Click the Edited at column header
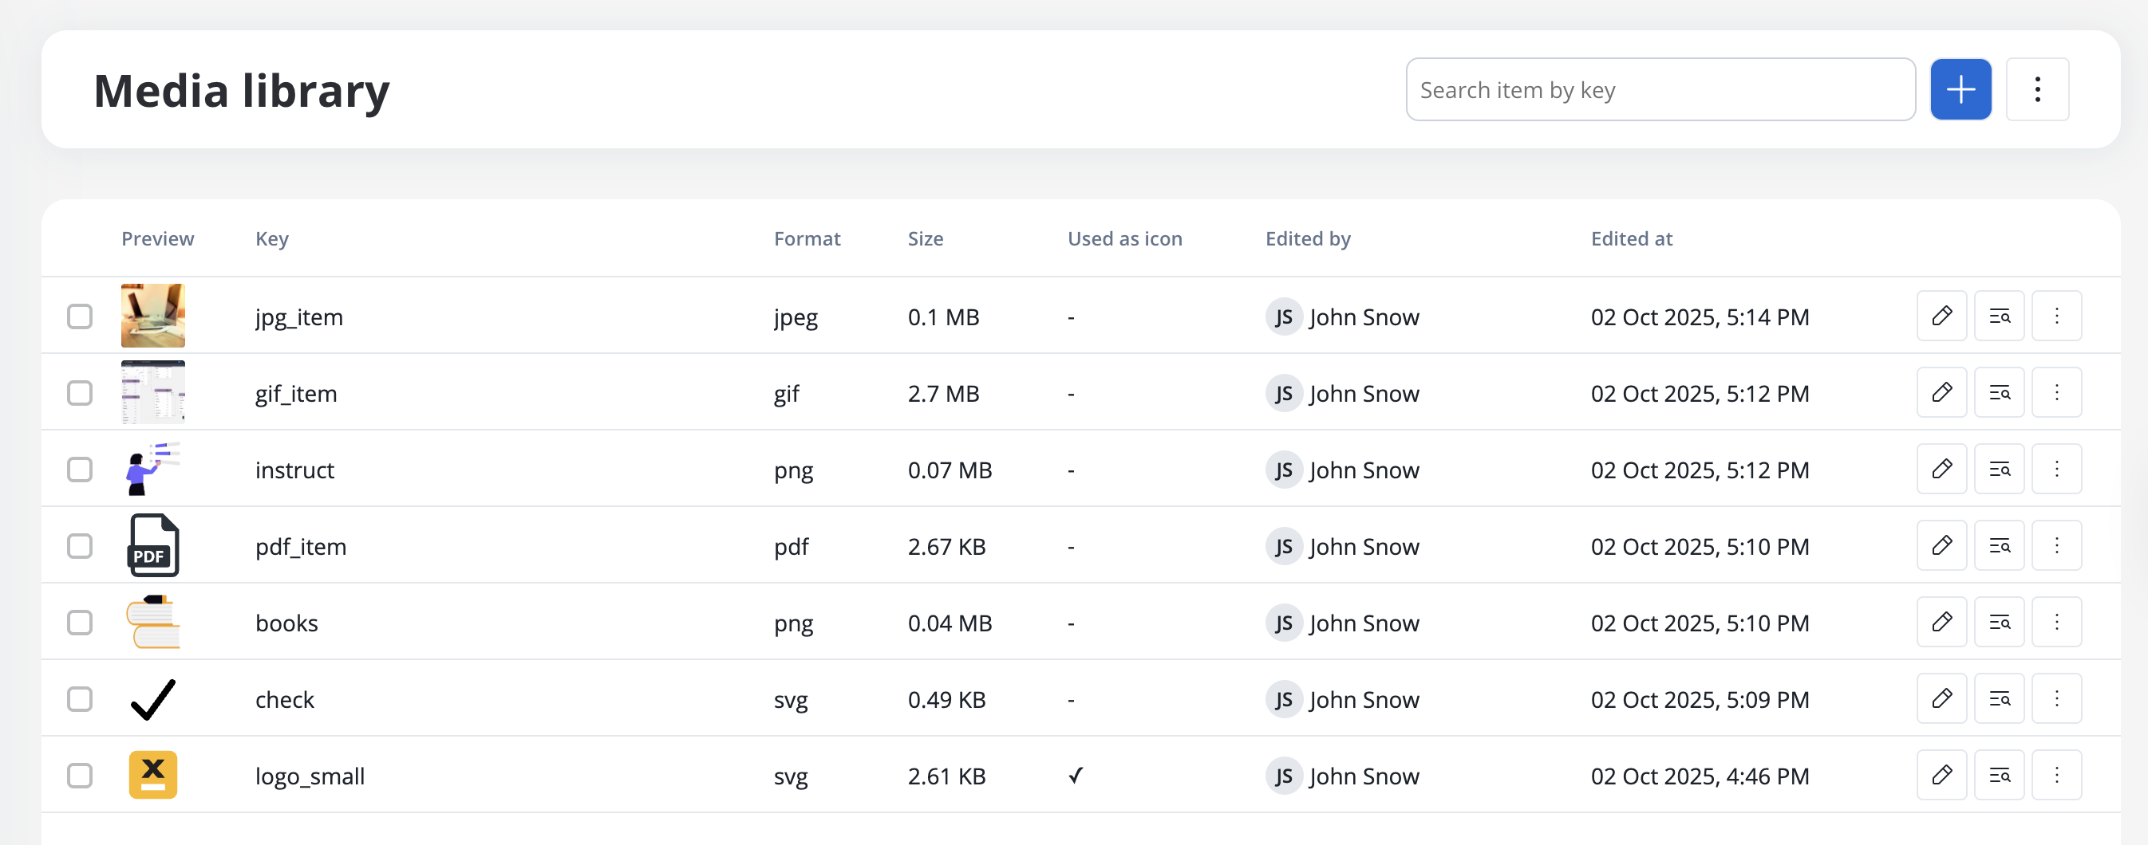Viewport: 2148px width, 845px height. (1631, 239)
